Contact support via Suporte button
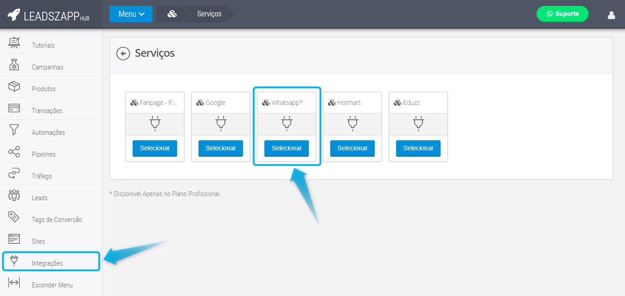 click(562, 14)
